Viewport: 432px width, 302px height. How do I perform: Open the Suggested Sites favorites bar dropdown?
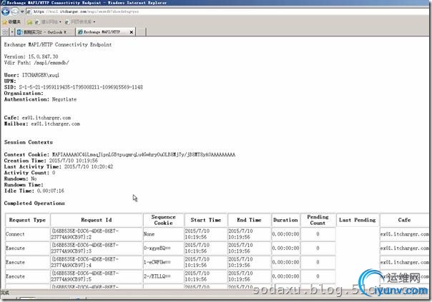48,21
